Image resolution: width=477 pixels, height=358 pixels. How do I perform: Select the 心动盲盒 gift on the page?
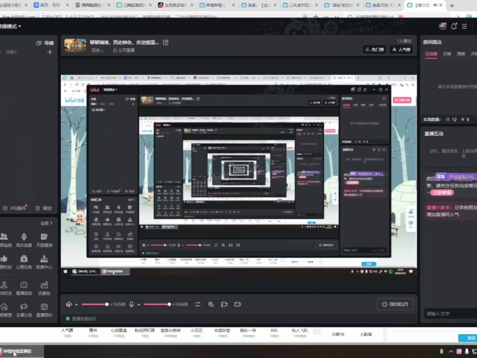tap(119, 332)
